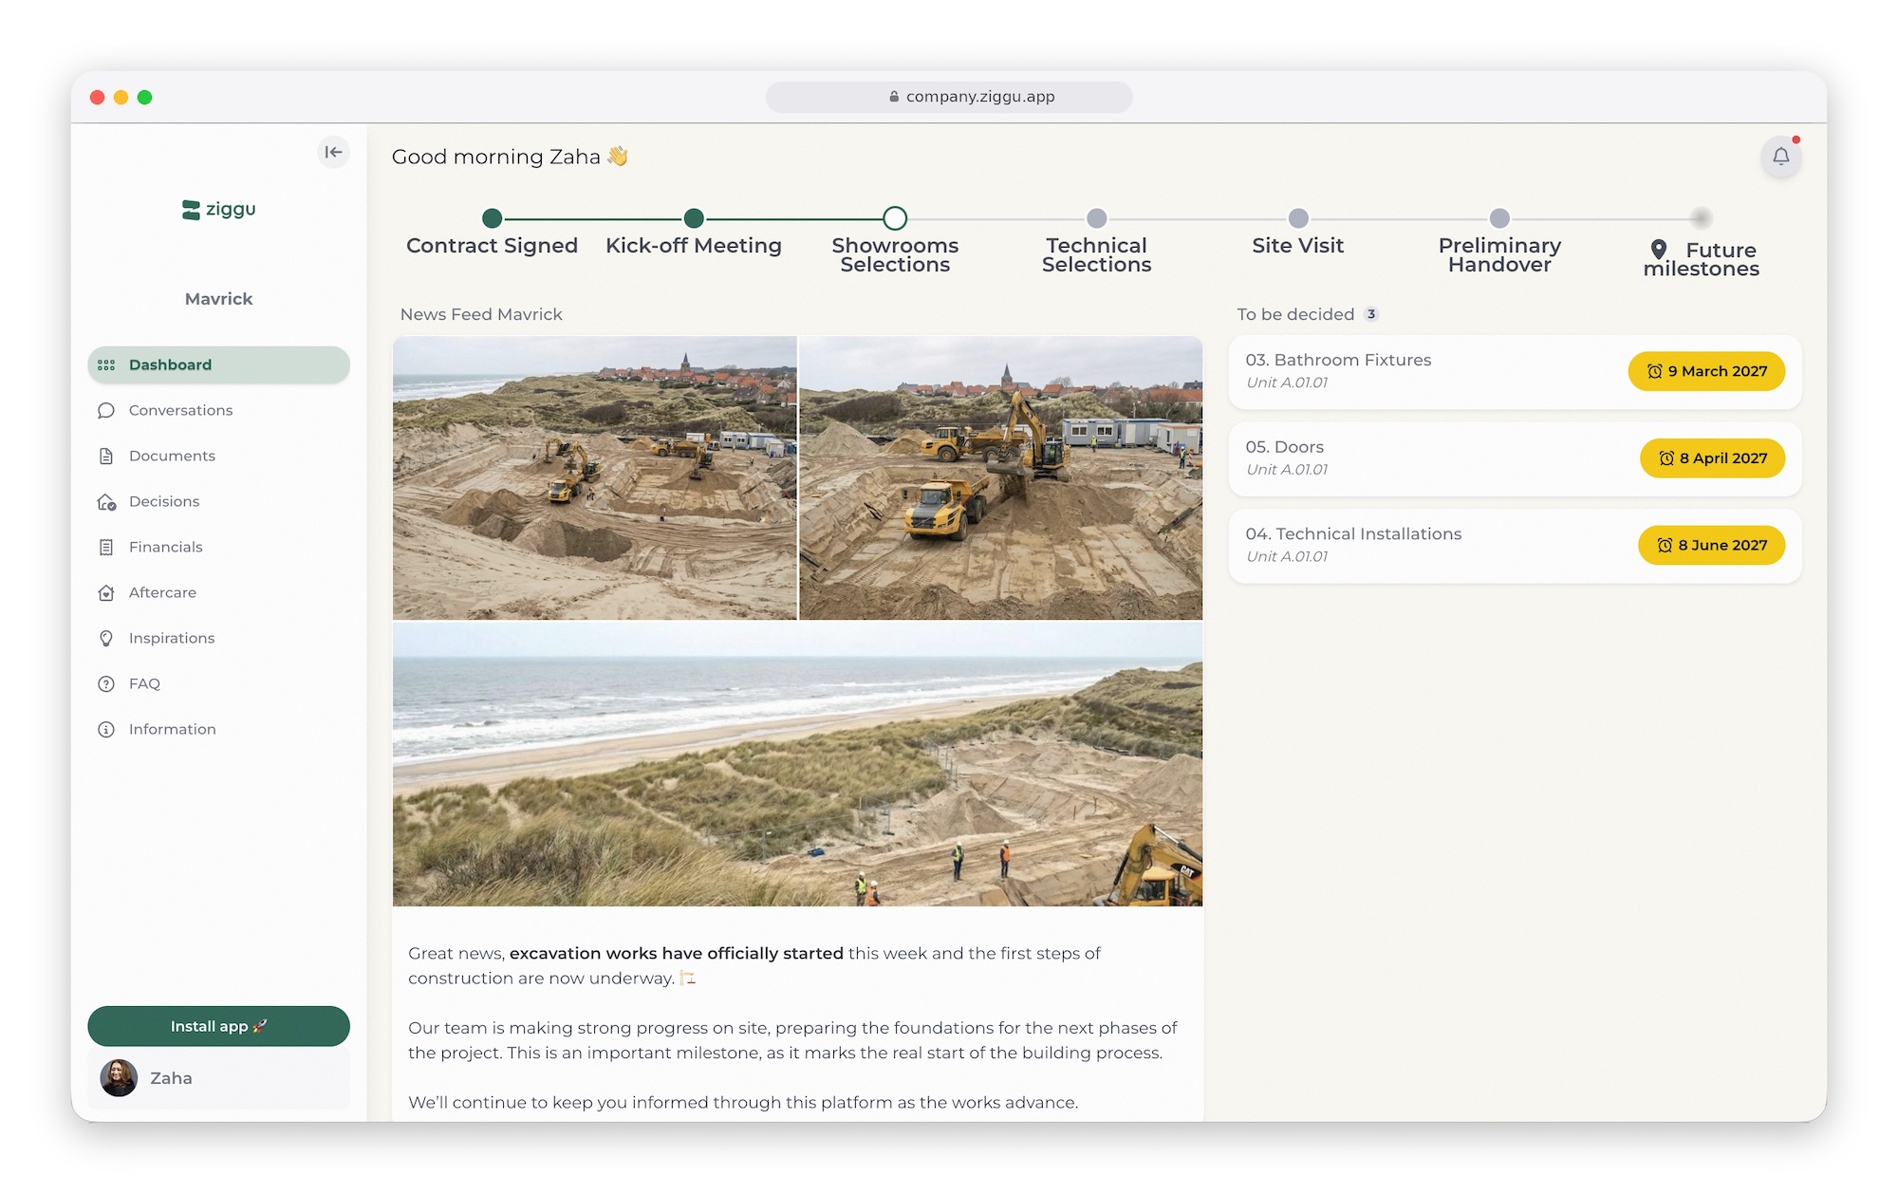The height and width of the screenshot is (1194, 1898).
Task: Click the 8 April 2027 deadline badge
Action: (1712, 458)
